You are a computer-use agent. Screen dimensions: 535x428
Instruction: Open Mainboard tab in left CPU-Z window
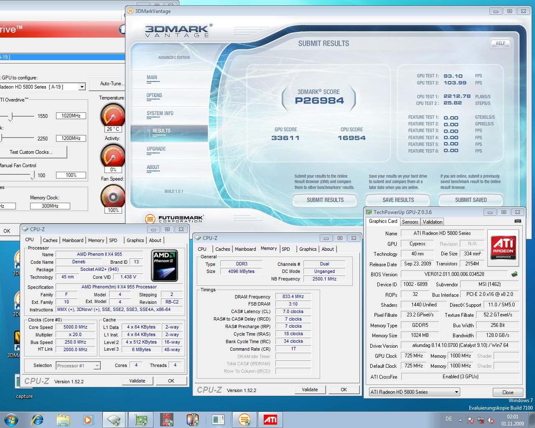click(x=73, y=240)
